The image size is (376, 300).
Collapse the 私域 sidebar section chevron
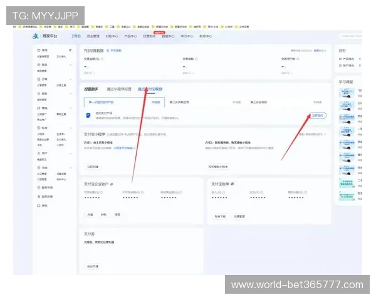[70, 128]
